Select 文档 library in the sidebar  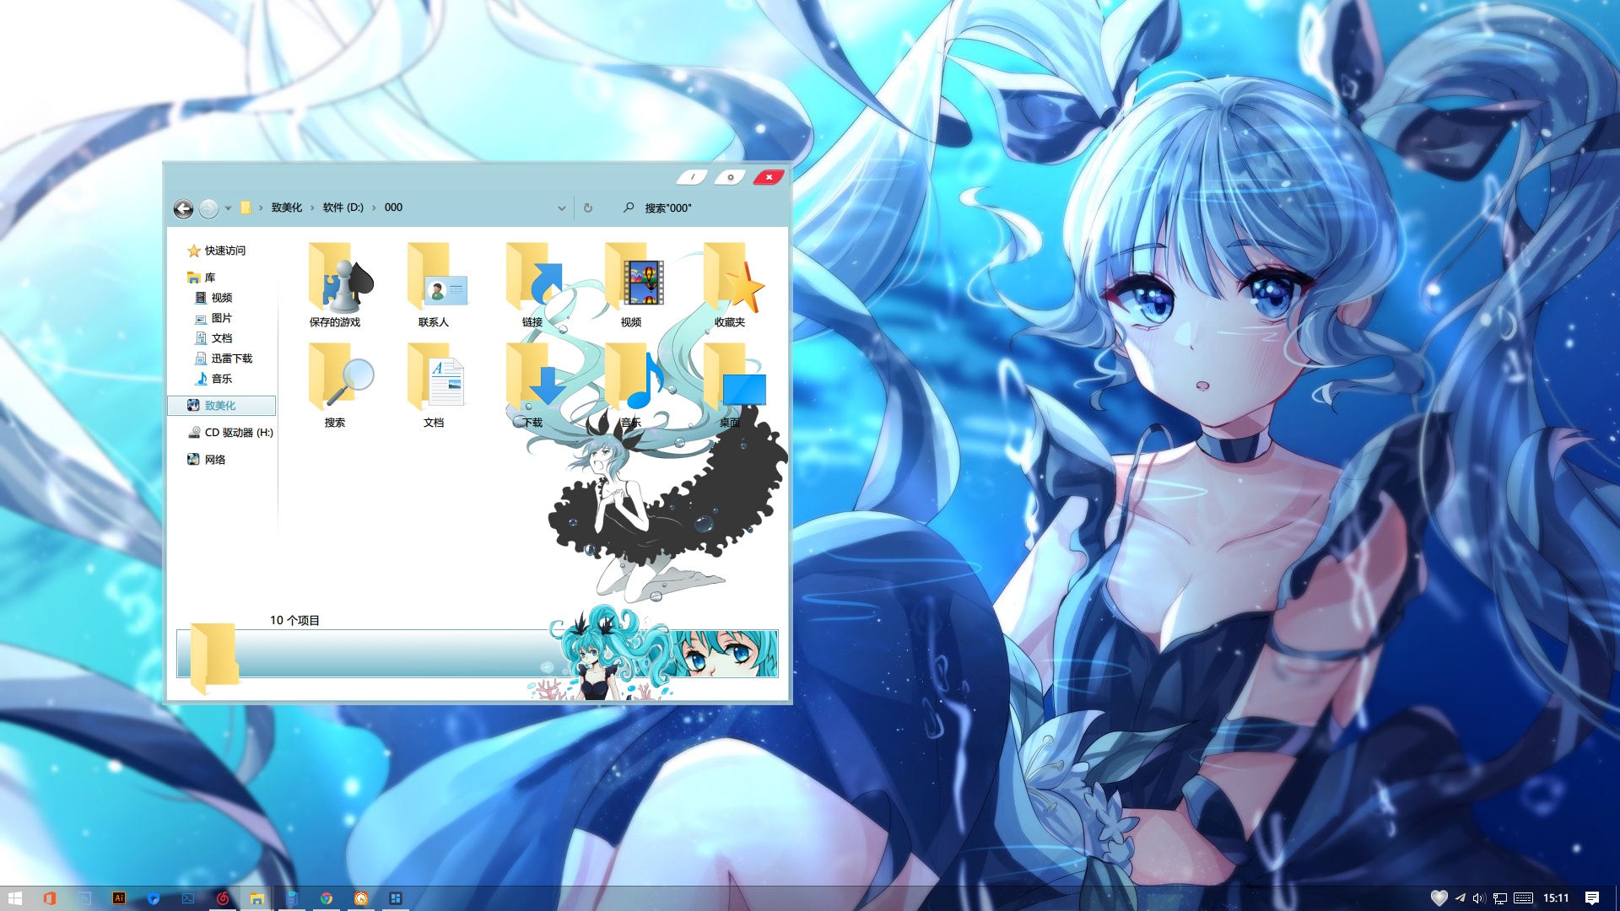(213, 338)
